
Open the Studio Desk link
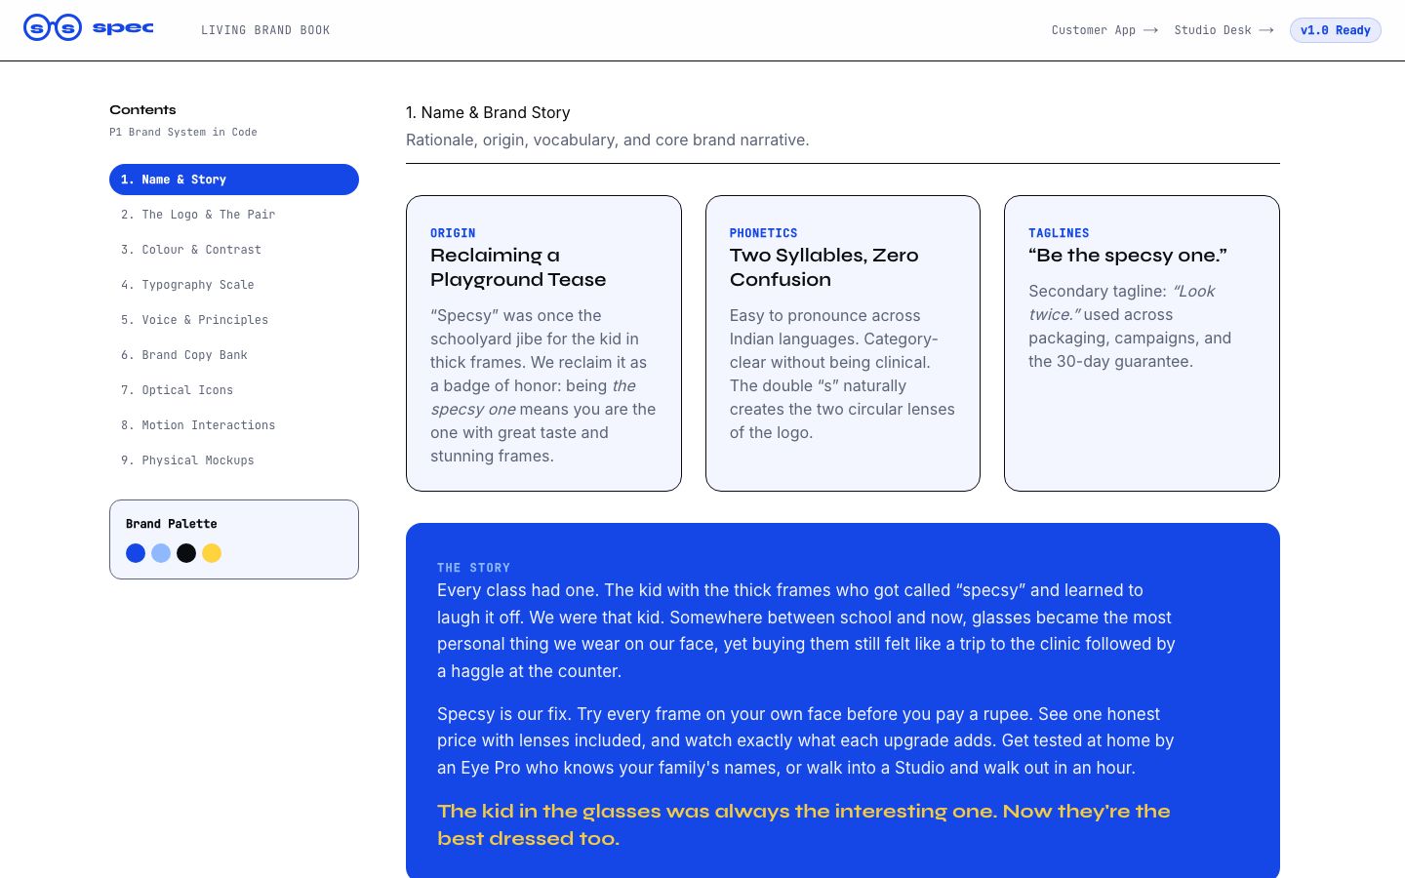1224,30
